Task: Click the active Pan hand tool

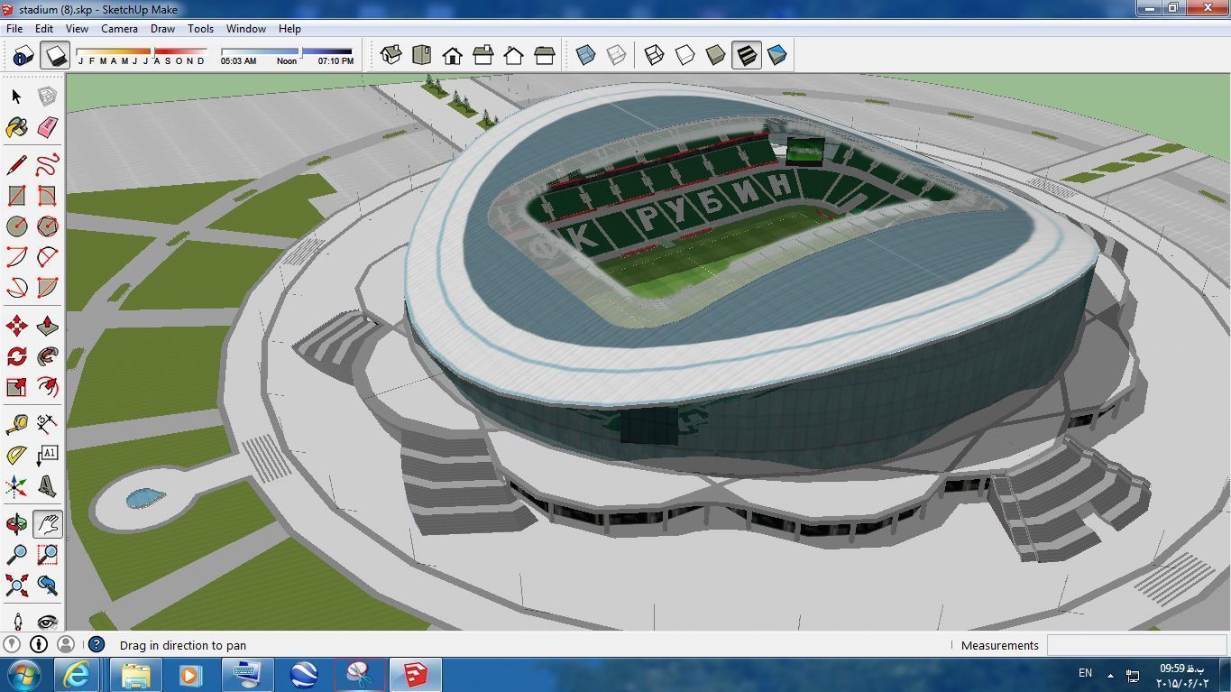Action: coord(47,523)
